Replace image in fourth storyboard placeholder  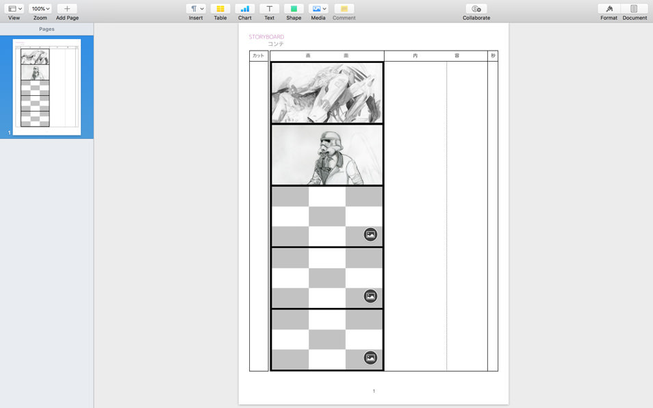coord(370,296)
